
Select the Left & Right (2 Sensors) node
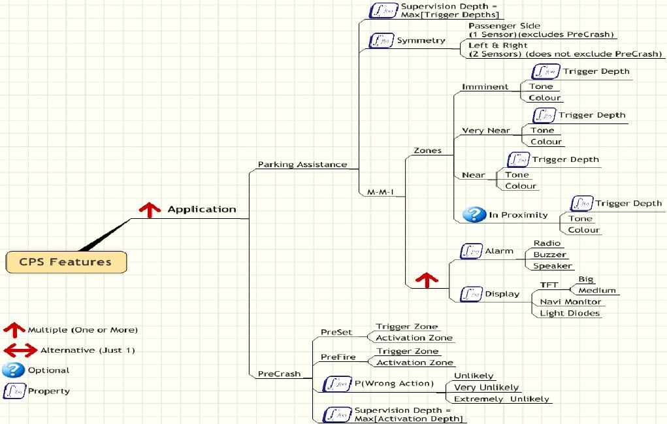coord(565,50)
